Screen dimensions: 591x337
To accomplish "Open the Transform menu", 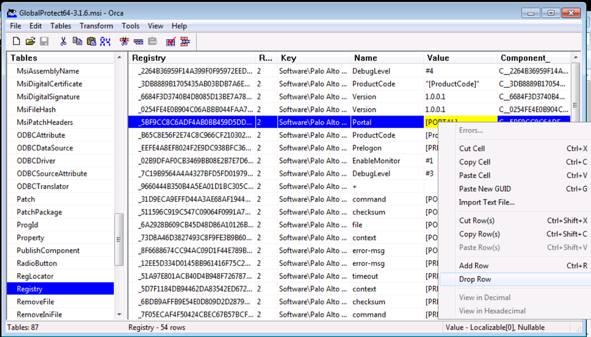I will point(96,26).
